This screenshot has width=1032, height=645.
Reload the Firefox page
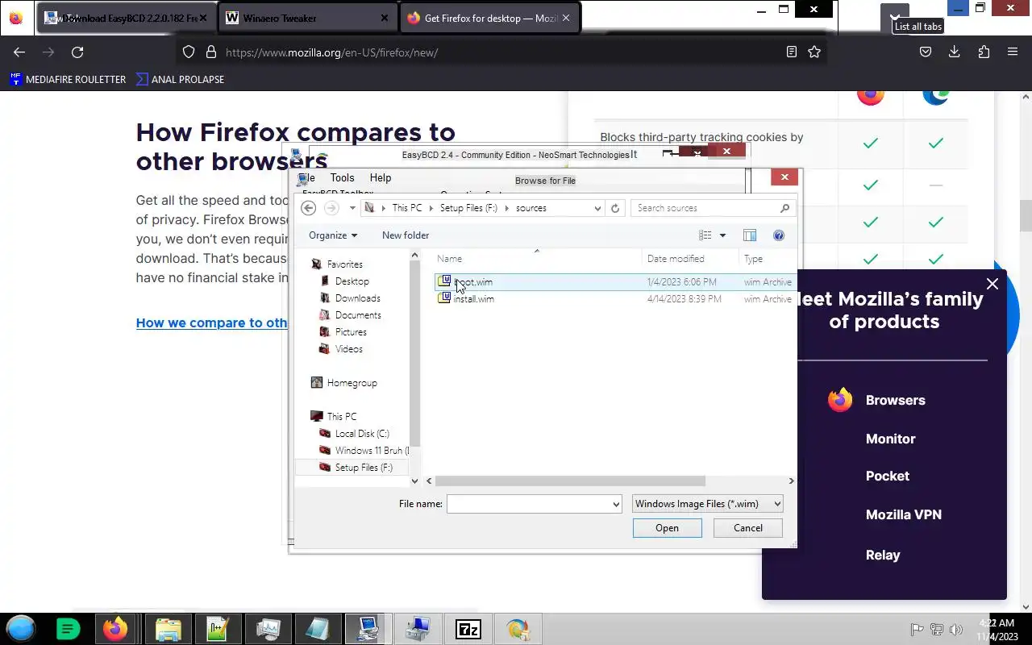tap(77, 52)
